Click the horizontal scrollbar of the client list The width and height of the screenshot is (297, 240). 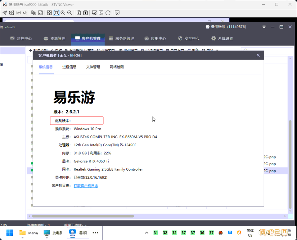click(x=83, y=216)
